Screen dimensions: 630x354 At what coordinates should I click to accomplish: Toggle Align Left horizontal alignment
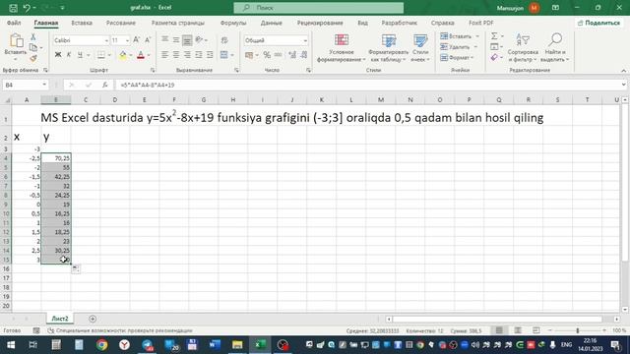164,55
